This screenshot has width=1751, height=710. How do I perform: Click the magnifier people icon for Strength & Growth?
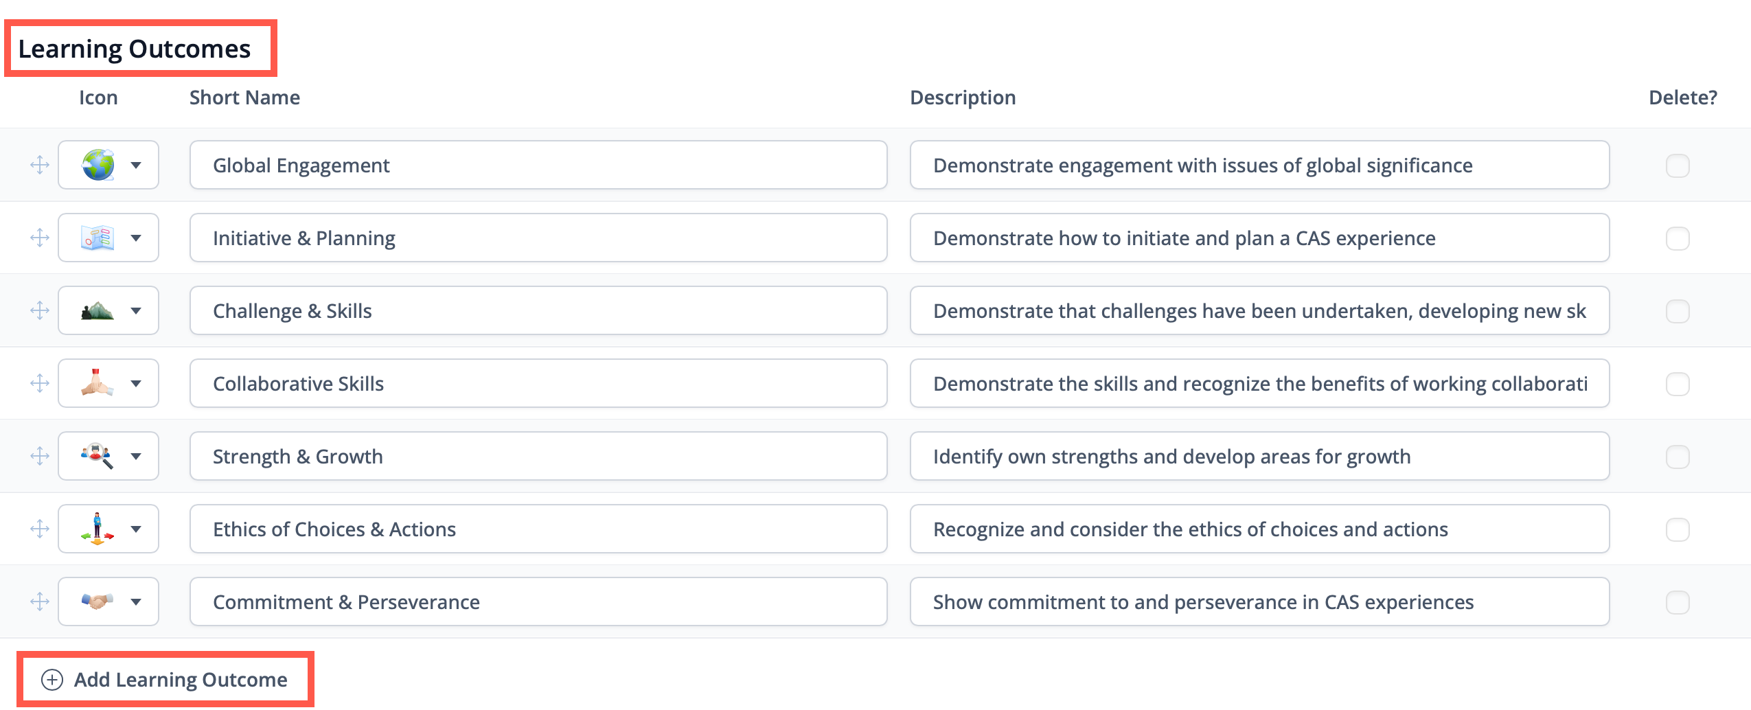coord(98,455)
